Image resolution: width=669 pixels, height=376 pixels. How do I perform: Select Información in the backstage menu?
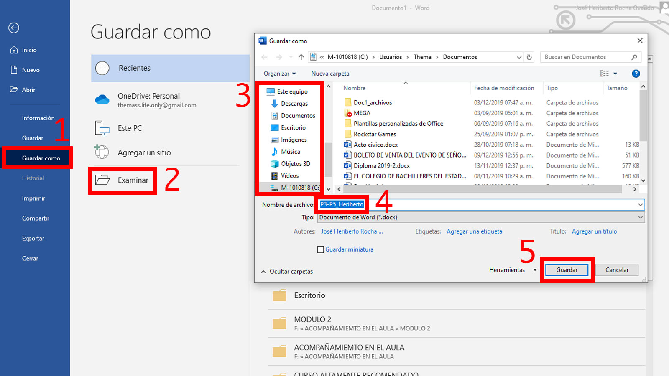pos(38,118)
